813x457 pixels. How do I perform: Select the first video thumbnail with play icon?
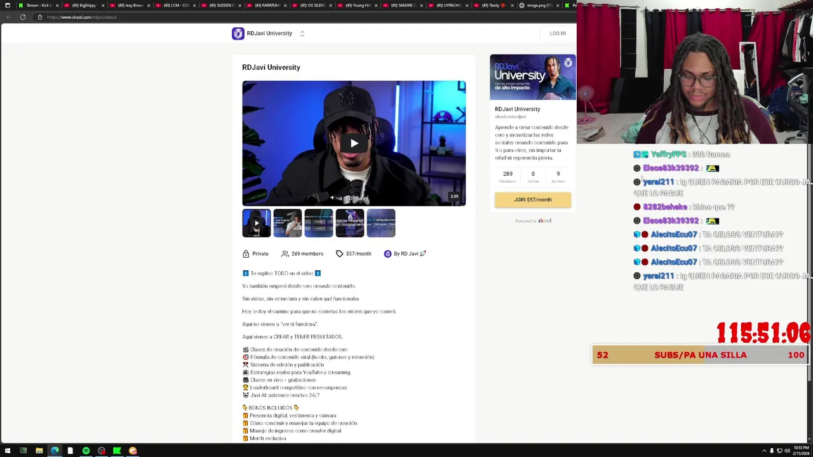[257, 223]
